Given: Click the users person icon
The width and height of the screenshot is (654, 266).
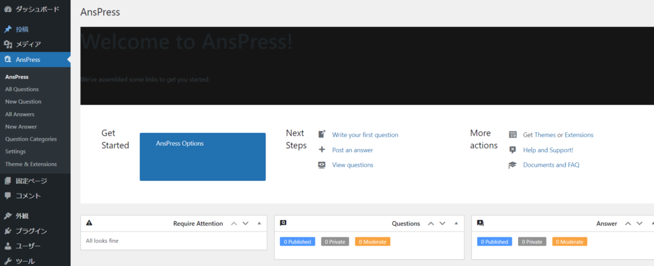Looking at the screenshot, I should point(8,246).
